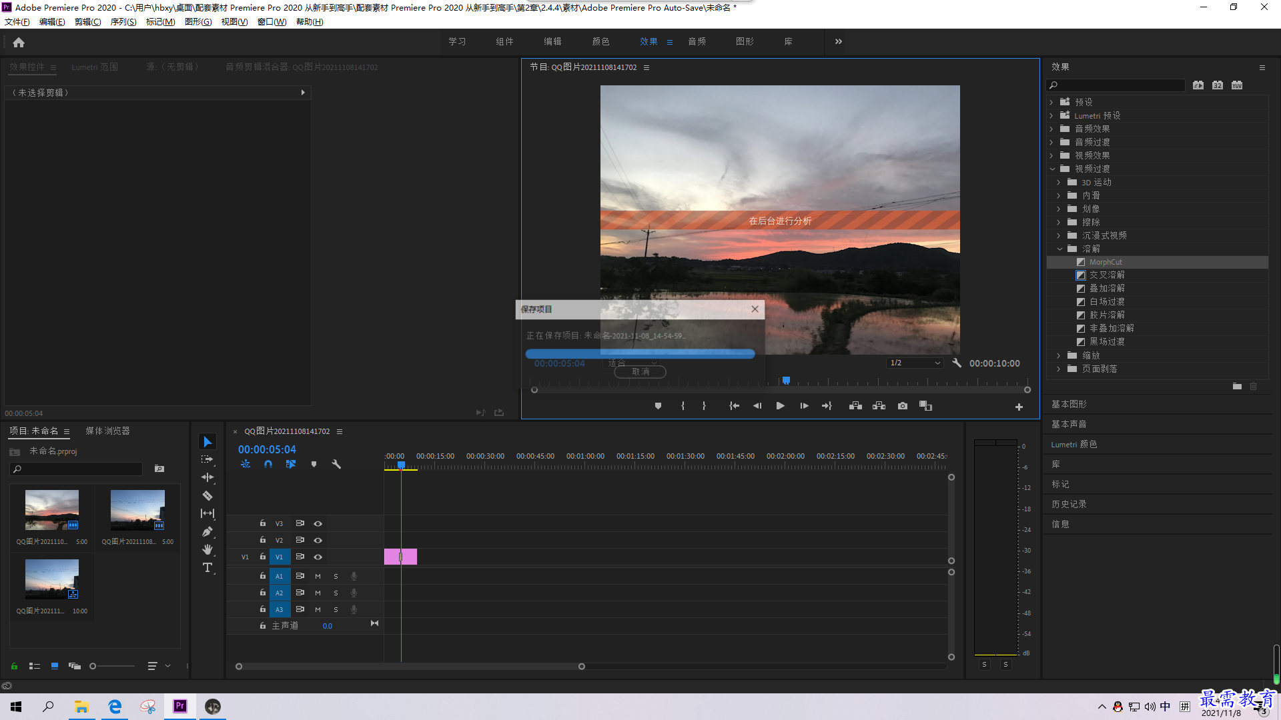Open the playback resolution 1/2 dropdown
Image resolution: width=1281 pixels, height=720 pixels.
(915, 363)
